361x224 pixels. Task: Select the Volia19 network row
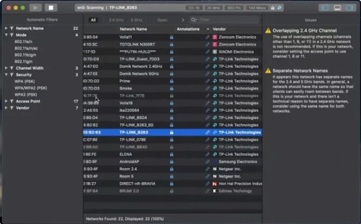coord(172,103)
